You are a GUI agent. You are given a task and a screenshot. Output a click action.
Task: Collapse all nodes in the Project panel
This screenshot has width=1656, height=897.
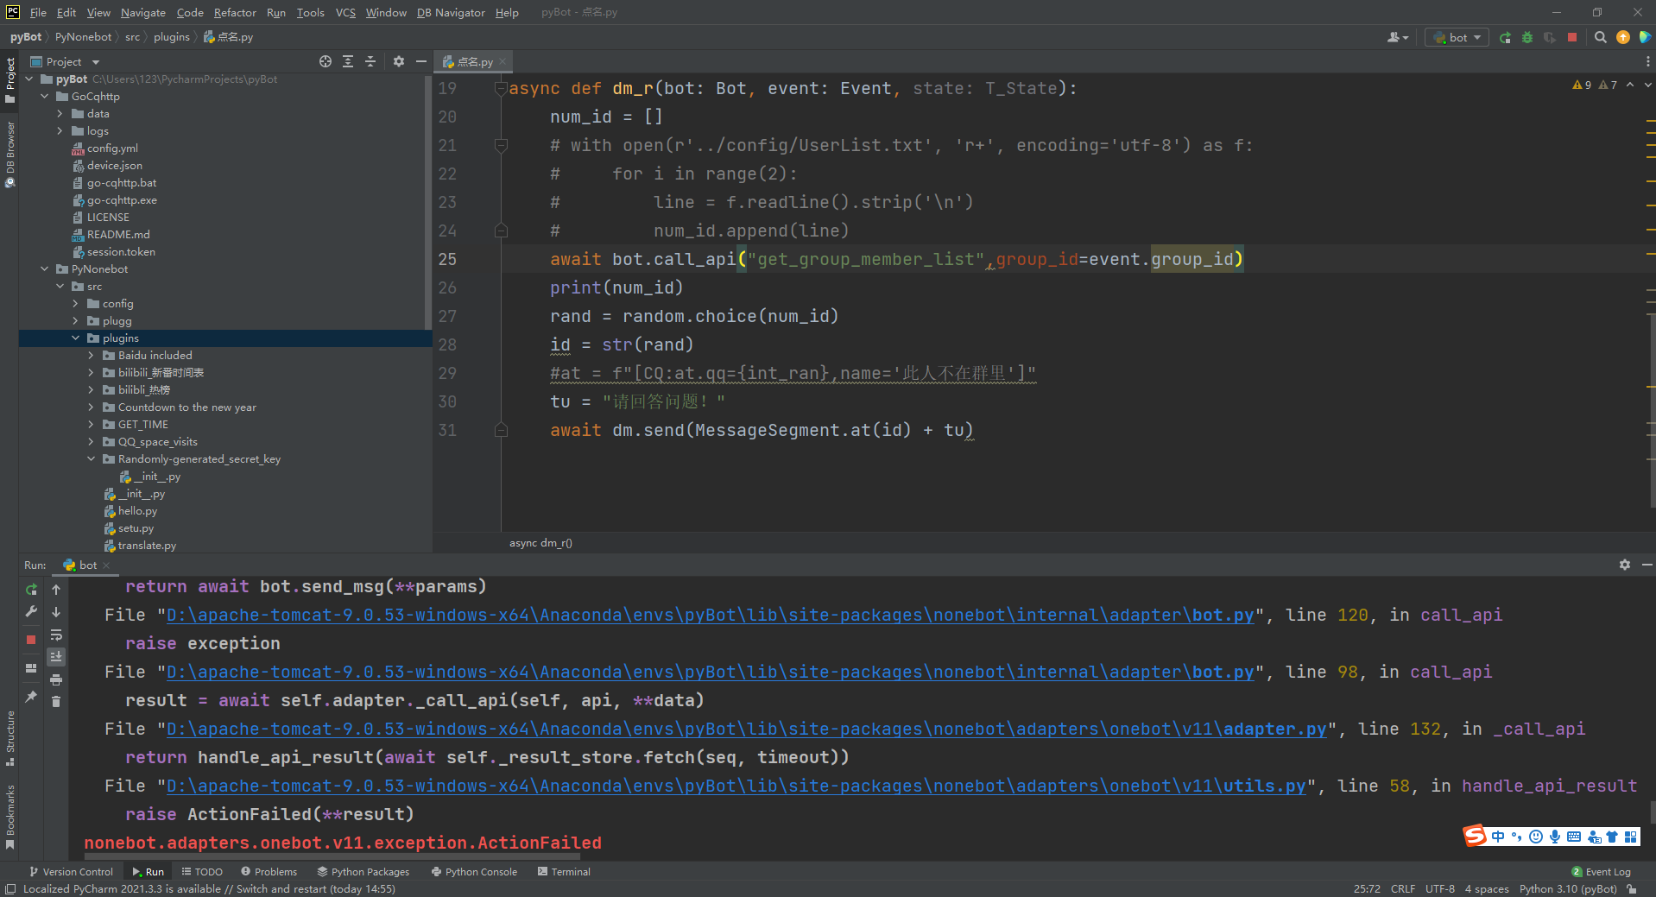370,61
